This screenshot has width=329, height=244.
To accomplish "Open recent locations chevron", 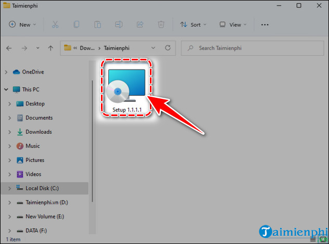I will (x=37, y=48).
